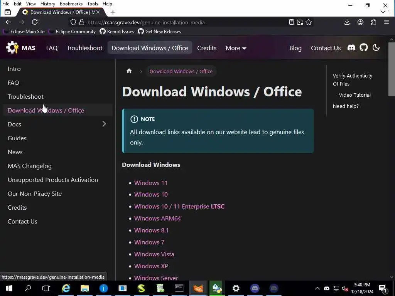
Task: Click the home breadcrumb icon
Action: click(x=129, y=71)
